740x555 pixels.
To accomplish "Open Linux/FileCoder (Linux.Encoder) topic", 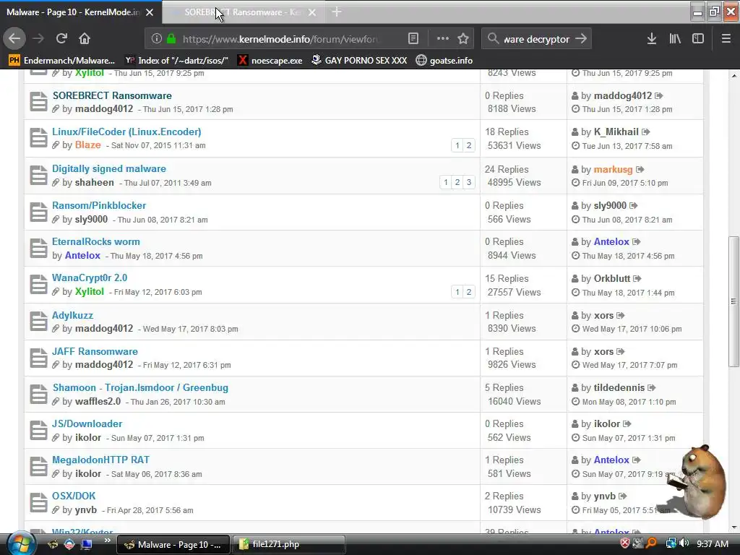I will tap(126, 132).
